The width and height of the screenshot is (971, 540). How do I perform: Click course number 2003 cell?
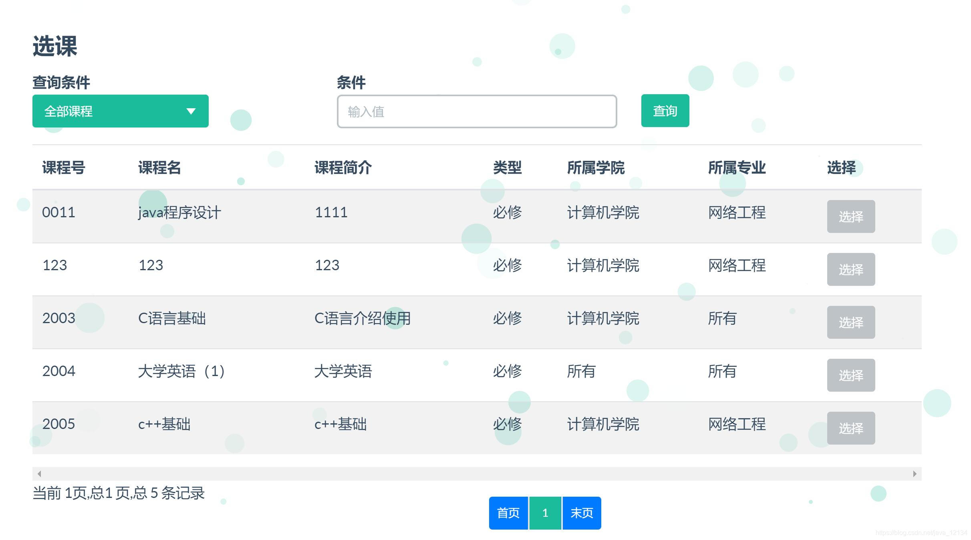(x=58, y=318)
